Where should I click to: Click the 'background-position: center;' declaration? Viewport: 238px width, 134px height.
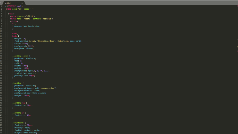click(x=30, y=93)
